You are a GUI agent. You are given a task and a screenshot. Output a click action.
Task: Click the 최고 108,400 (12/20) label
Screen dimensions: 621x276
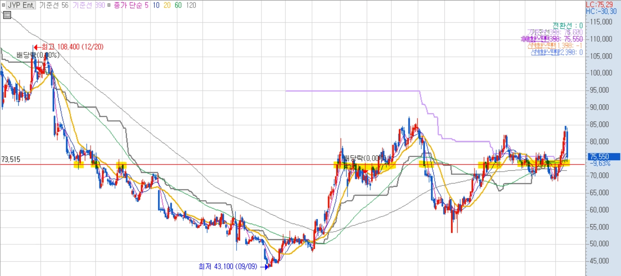(x=72, y=47)
